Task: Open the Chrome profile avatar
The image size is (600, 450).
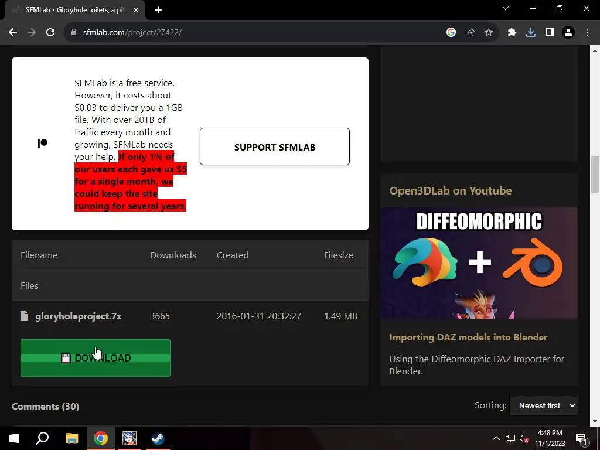Action: point(568,33)
